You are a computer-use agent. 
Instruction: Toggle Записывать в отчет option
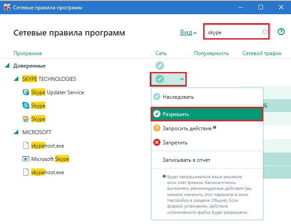(207, 160)
